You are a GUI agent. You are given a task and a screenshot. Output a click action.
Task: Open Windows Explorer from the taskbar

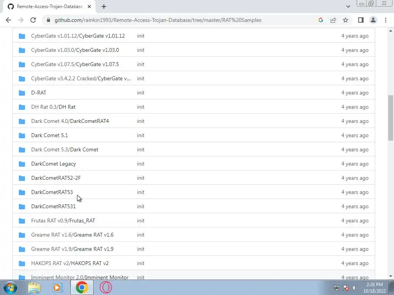[x=34, y=287]
